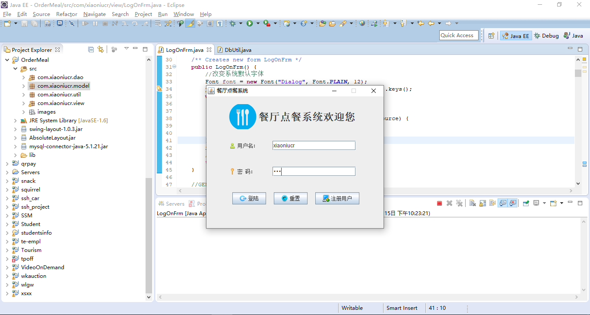
Task: Click the console Terminate red square
Action: coord(439,203)
